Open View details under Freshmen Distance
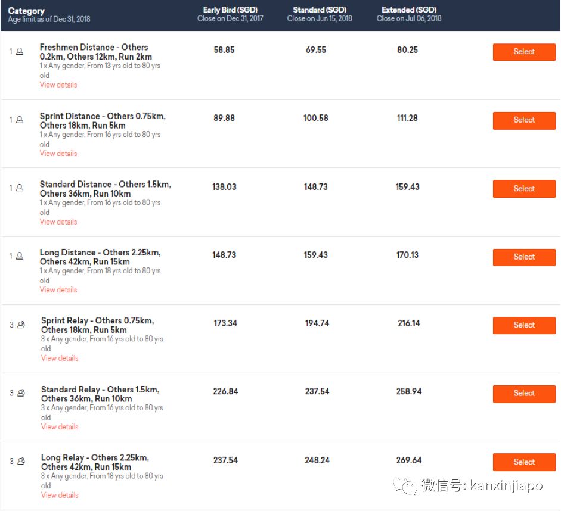 tap(58, 85)
